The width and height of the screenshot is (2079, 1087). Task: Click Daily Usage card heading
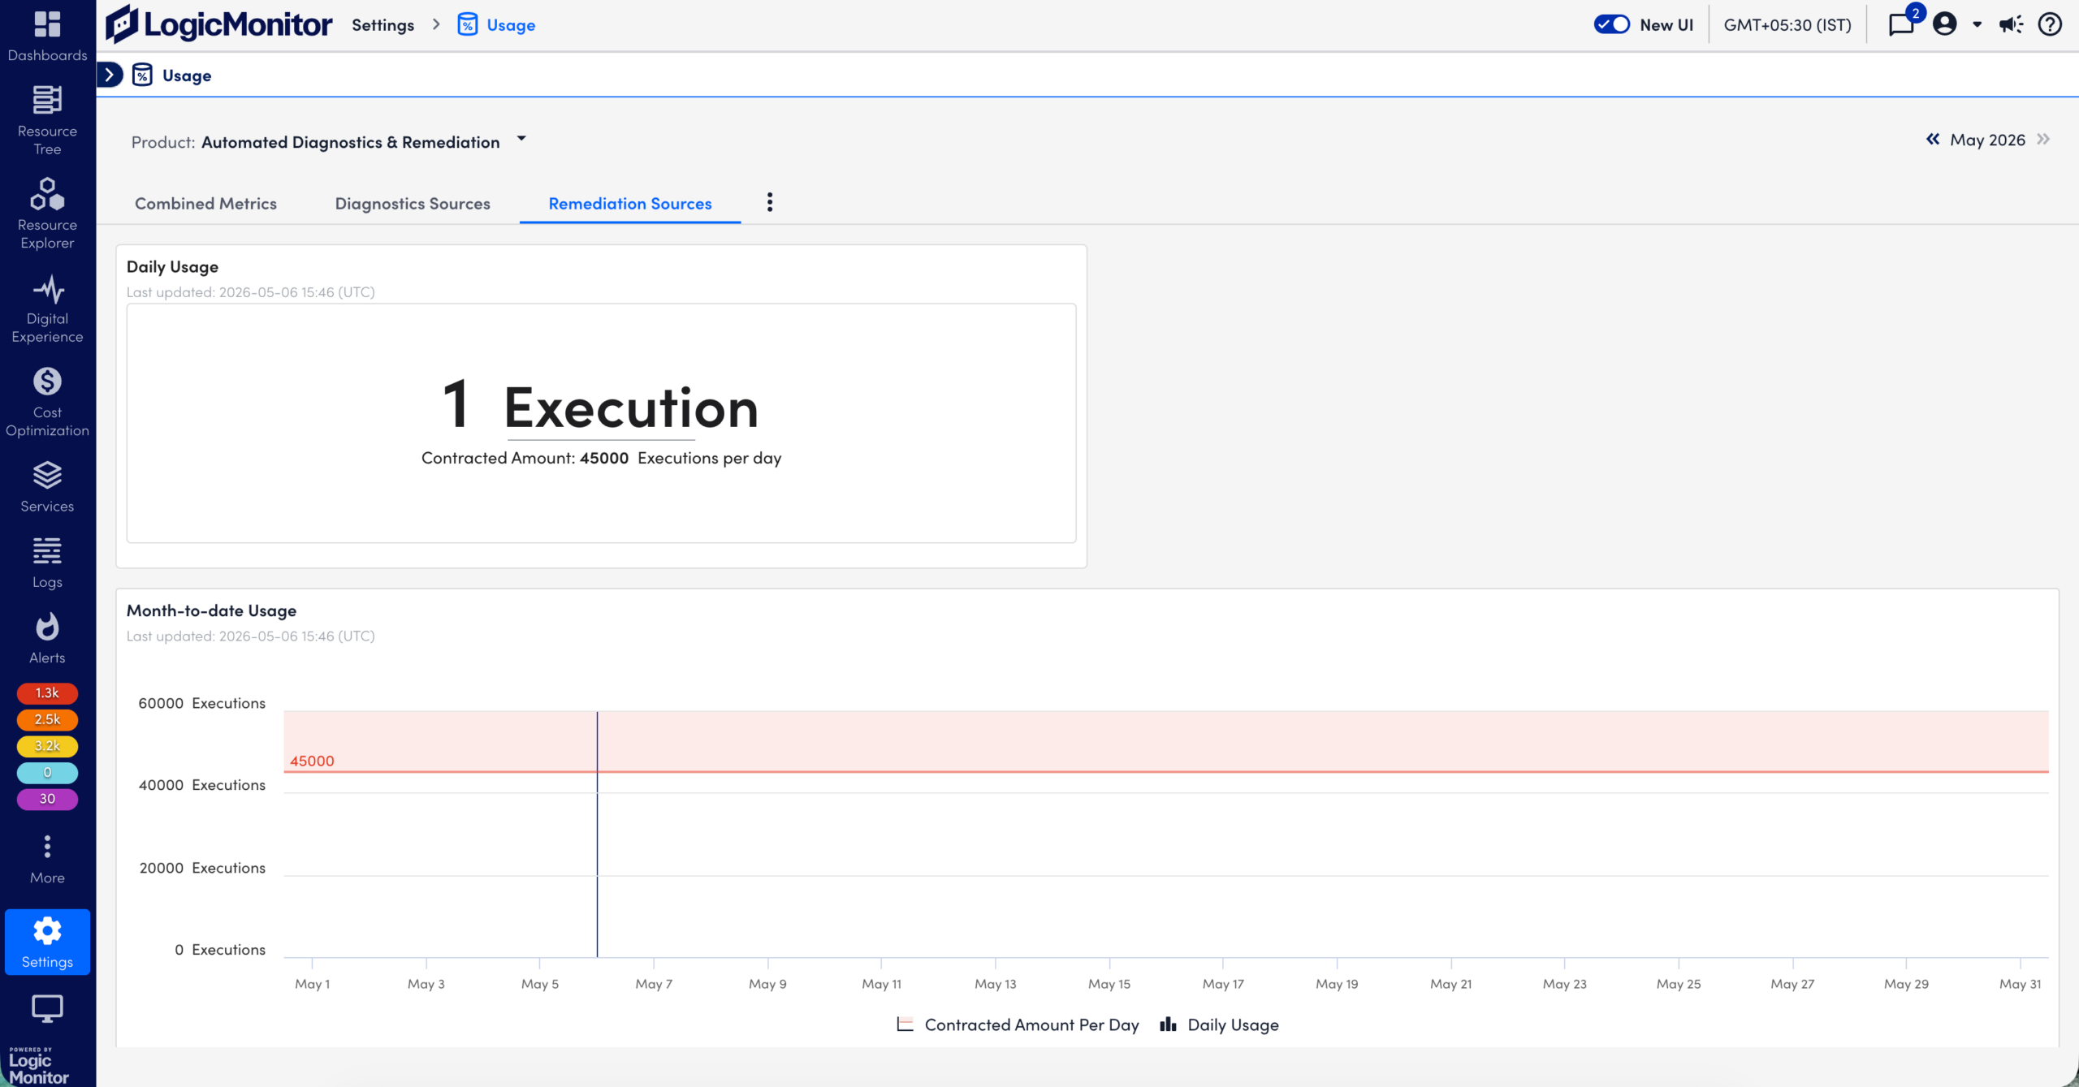(x=172, y=267)
